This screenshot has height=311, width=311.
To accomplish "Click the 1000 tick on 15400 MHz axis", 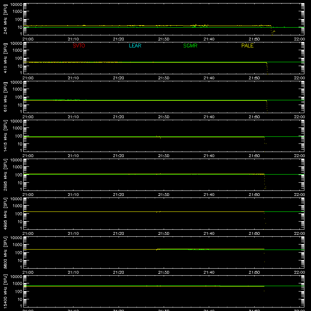I will click(x=17, y=283).
